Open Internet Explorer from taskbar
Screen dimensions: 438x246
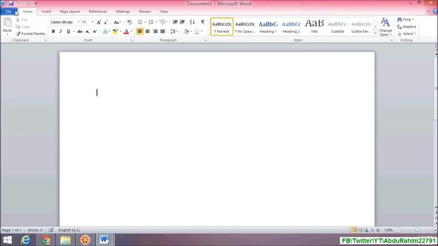pyautogui.click(x=26, y=240)
